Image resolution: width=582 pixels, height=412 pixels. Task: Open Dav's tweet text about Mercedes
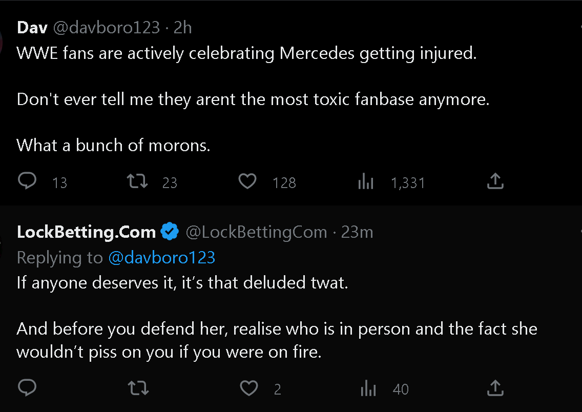click(246, 53)
